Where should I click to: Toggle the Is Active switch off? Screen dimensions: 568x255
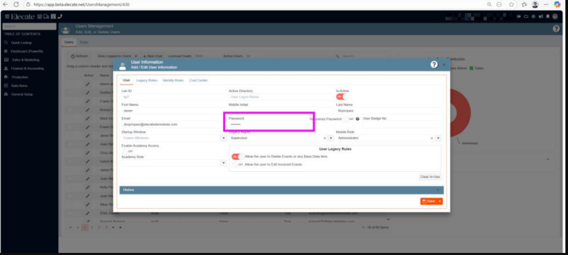(342, 97)
